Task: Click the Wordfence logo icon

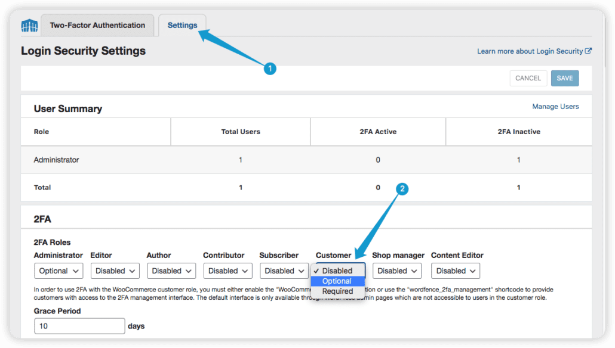Action: coord(29,26)
